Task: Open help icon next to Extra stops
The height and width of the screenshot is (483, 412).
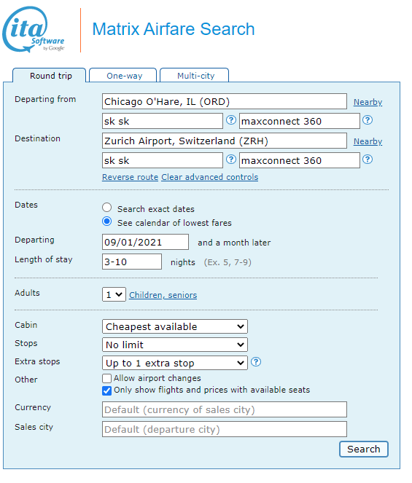Action: coord(256,362)
